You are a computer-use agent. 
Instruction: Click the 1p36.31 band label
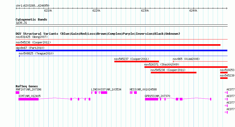[21, 23]
